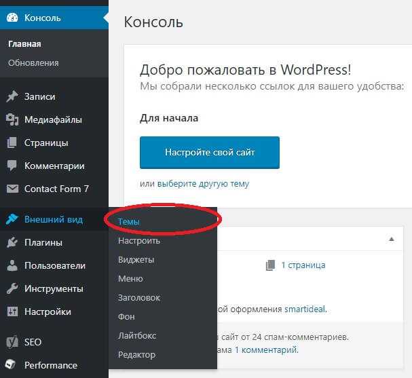
Task: Click the Записи pushpin icon
Action: [12, 96]
